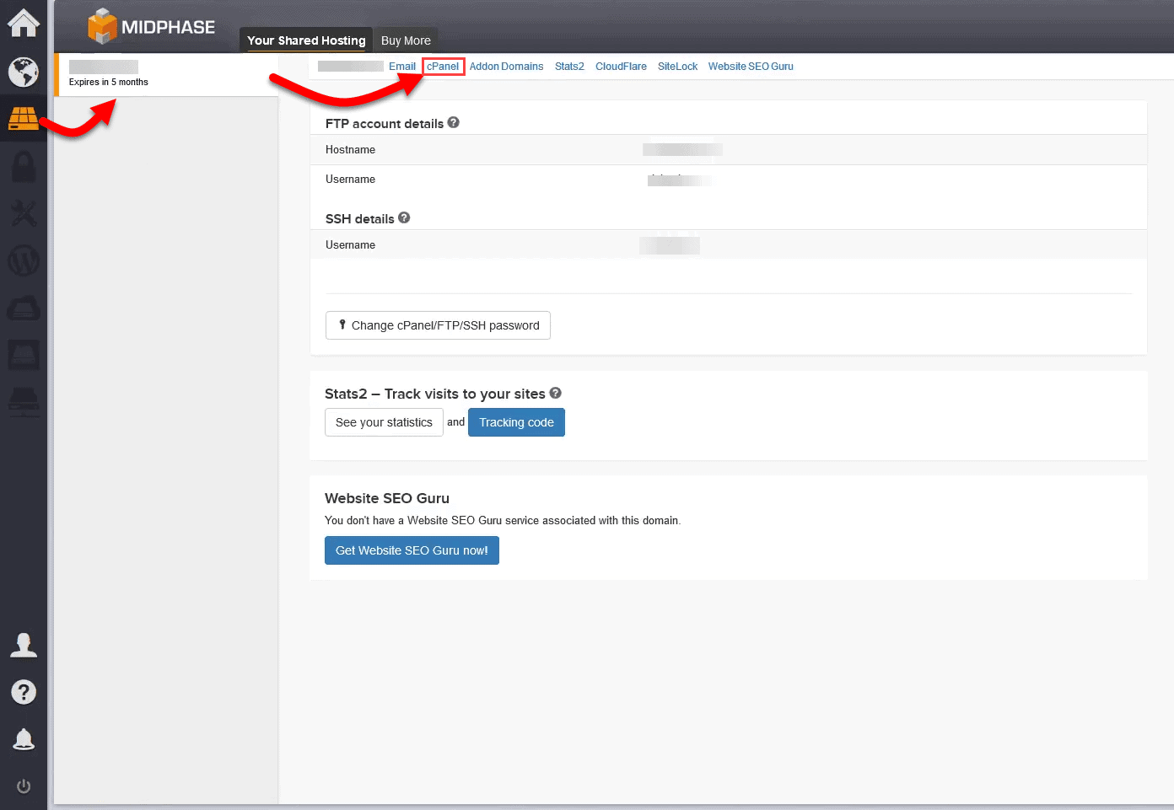Open Addon Domains
1174x810 pixels.
pyautogui.click(x=506, y=66)
